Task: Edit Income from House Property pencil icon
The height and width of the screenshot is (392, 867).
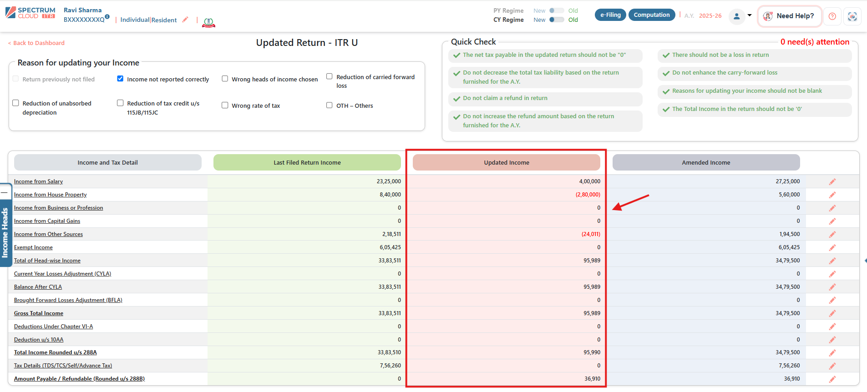Action: pos(832,195)
